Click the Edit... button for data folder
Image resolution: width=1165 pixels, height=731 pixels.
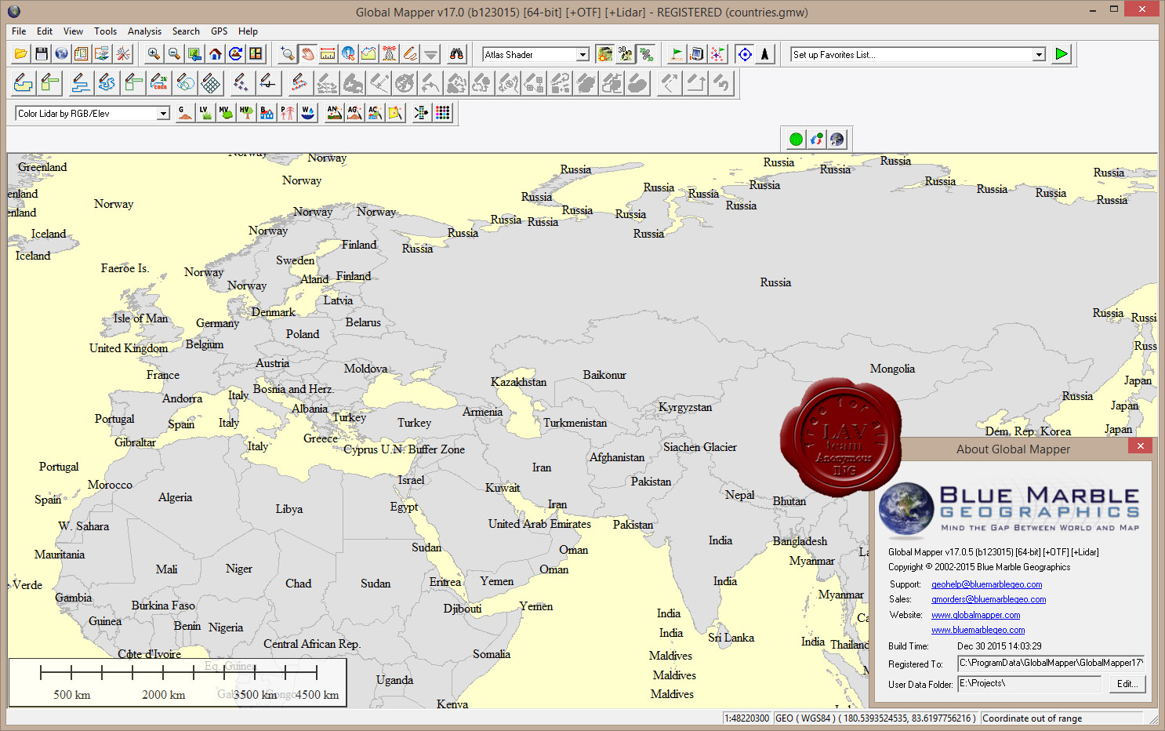click(x=1127, y=684)
